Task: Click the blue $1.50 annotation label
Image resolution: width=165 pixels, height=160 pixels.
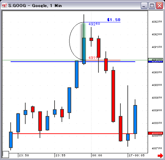Action: point(114,20)
